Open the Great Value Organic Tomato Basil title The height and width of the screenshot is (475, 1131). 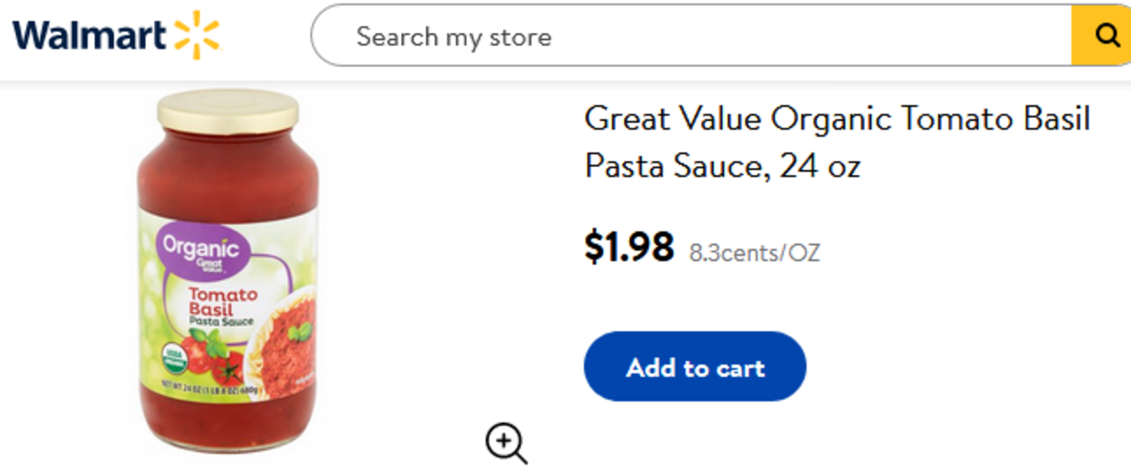pyautogui.click(x=837, y=119)
